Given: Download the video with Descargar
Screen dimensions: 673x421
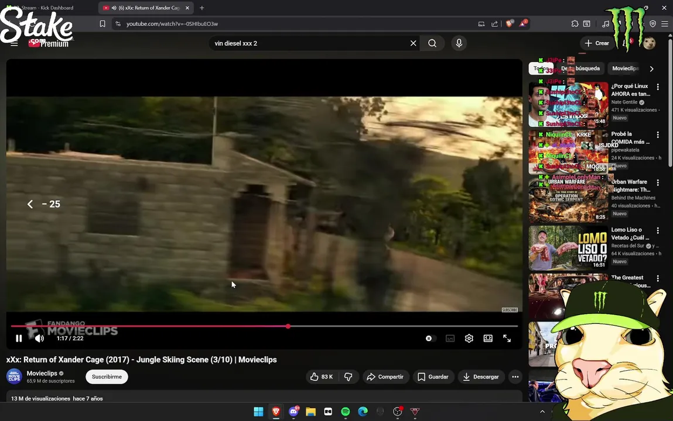Looking at the screenshot, I should 481,377.
